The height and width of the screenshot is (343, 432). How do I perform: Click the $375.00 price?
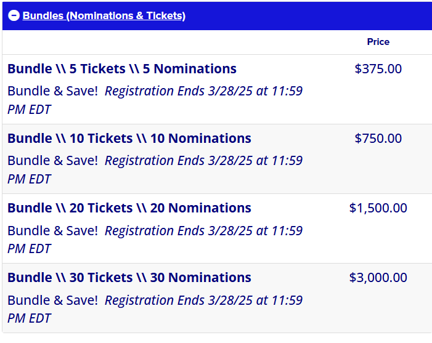[378, 68]
